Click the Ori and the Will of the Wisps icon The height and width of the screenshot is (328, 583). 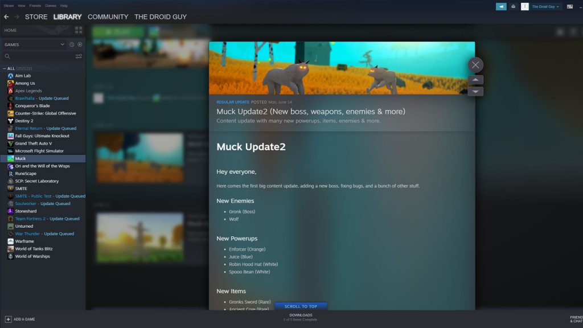point(10,166)
